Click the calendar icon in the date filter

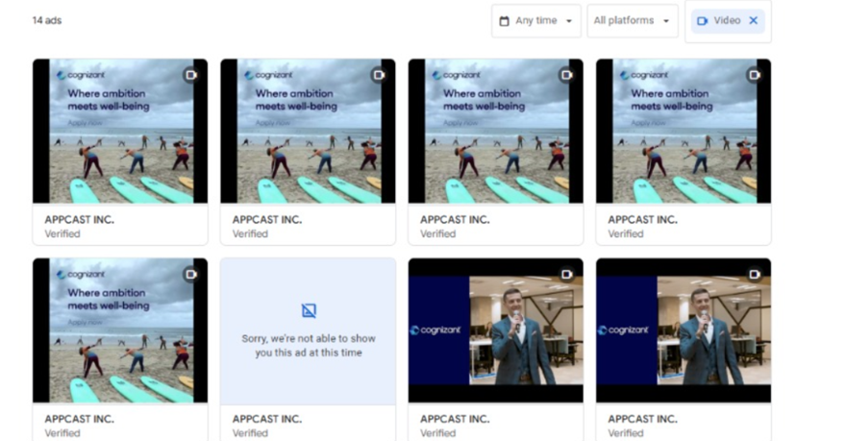[x=505, y=21]
